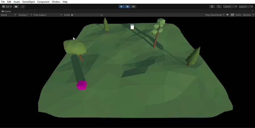Open the Layers dropdown

(x=230, y=6)
